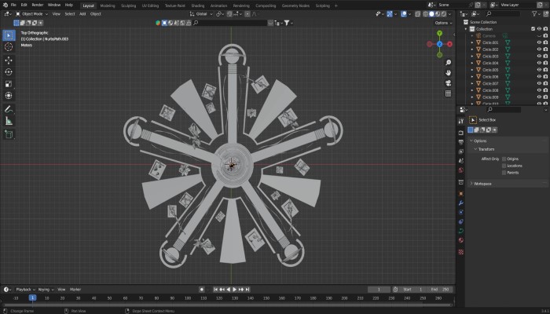
Task: Select the Annotate tool
Action: [9, 108]
